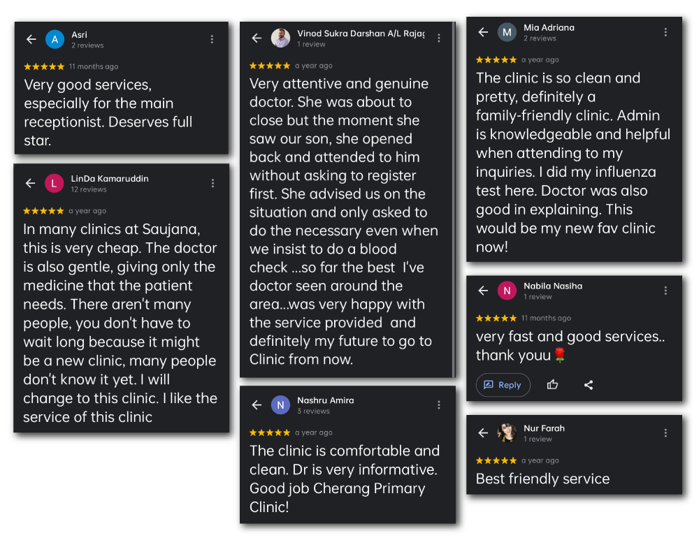Go back from Vinod Sukra Darshan's review
The image size is (699, 547).
pos(257,38)
